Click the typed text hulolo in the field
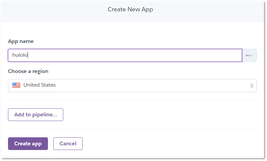The image size is (267, 161). point(20,55)
